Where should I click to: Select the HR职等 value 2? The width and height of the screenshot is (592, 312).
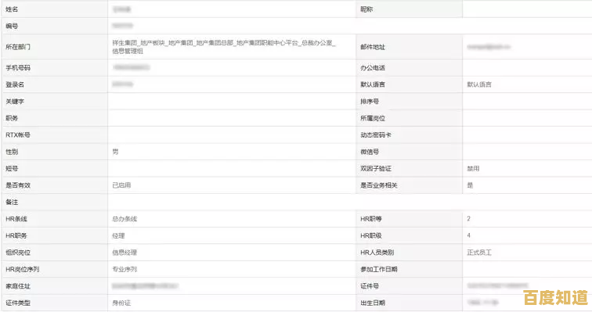pos(468,218)
